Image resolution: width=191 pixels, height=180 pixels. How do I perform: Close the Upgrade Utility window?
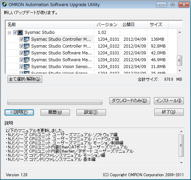[x=184, y=5]
